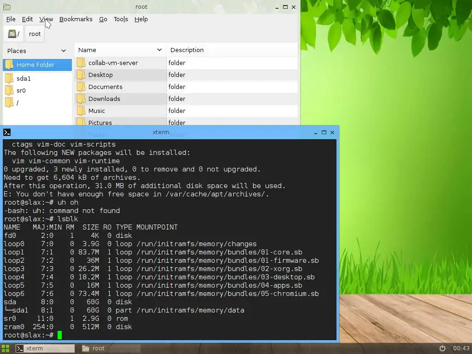This screenshot has width=472, height=354.
Task: Open the Bookmarks menu
Action: pyautogui.click(x=76, y=19)
